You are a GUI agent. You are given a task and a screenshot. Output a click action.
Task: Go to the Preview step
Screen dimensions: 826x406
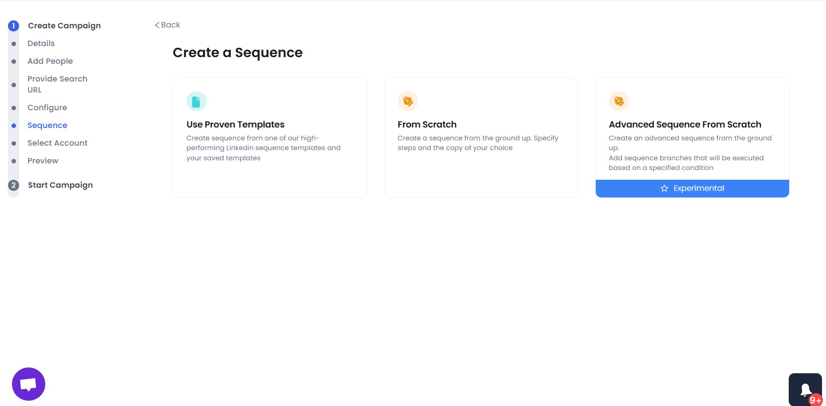tap(43, 161)
